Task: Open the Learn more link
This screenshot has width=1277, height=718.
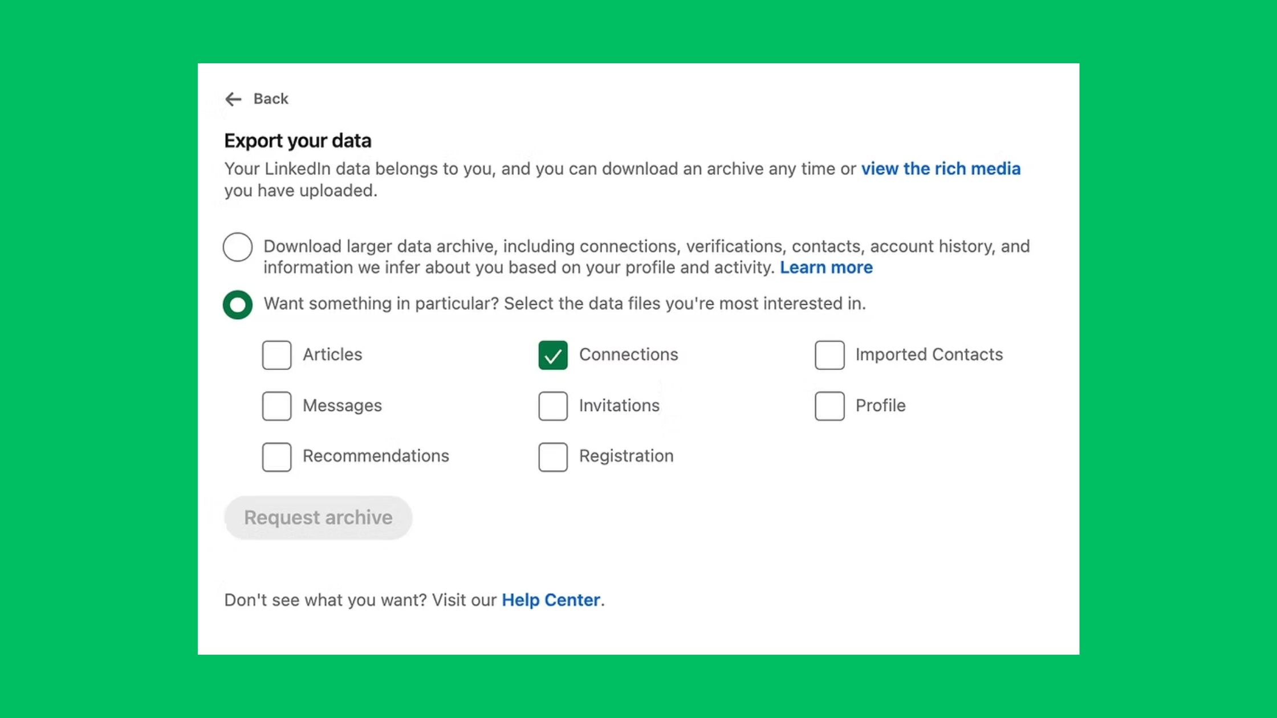Action: coord(826,267)
